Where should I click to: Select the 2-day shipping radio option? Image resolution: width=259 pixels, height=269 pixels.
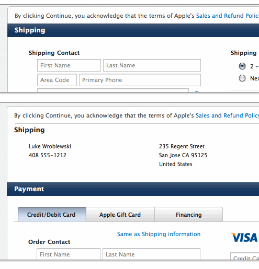click(x=242, y=66)
